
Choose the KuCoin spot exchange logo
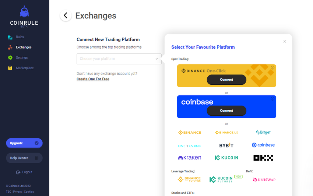(x=226, y=158)
